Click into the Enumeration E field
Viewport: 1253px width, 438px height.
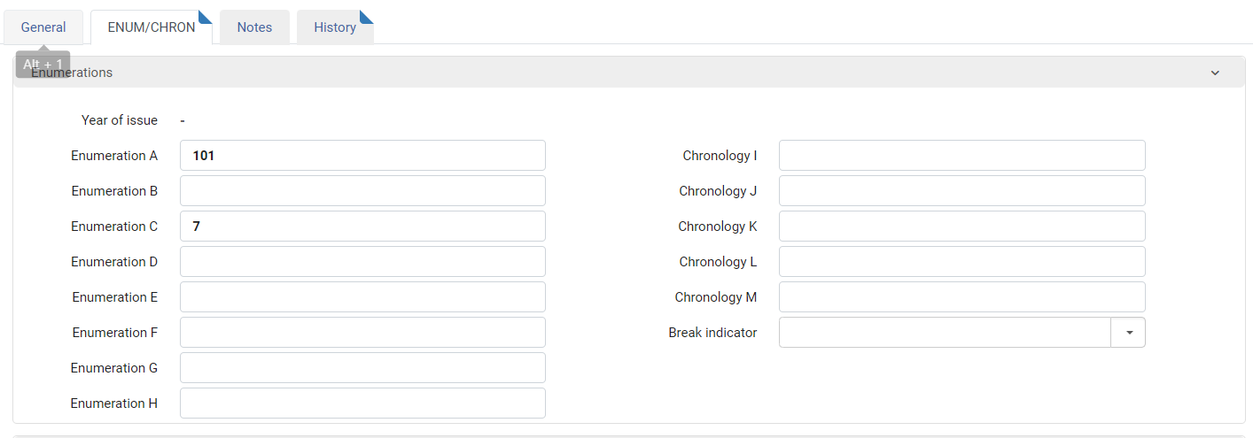coord(362,297)
